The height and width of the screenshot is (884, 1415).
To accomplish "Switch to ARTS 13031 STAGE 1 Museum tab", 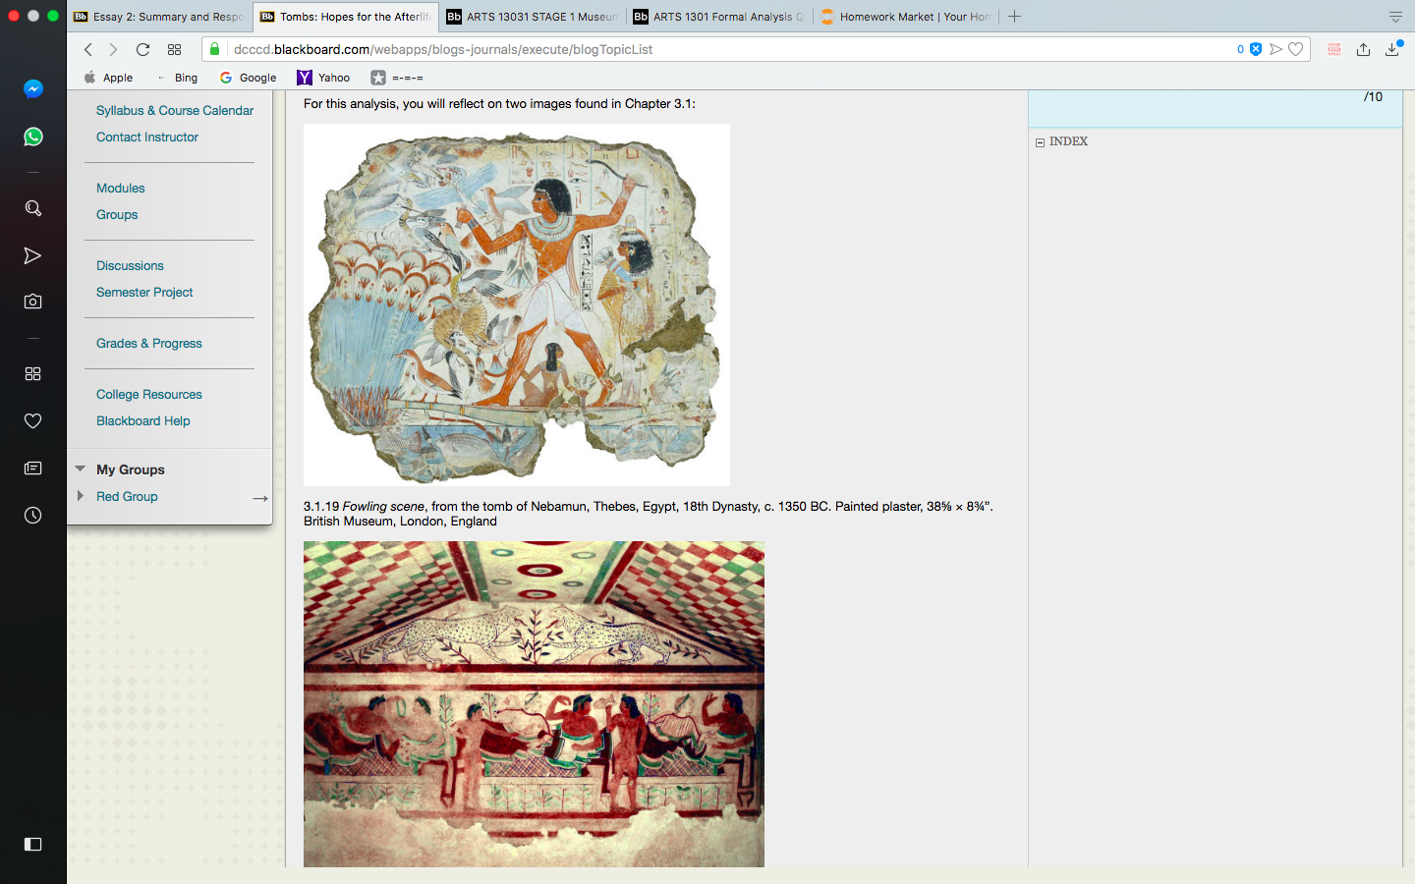I will click(x=532, y=17).
